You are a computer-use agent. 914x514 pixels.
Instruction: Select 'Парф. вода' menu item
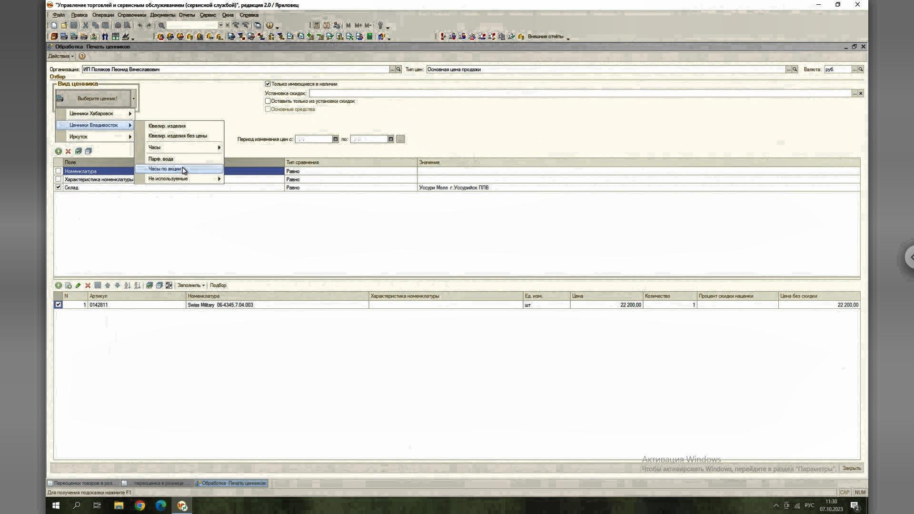179,159
